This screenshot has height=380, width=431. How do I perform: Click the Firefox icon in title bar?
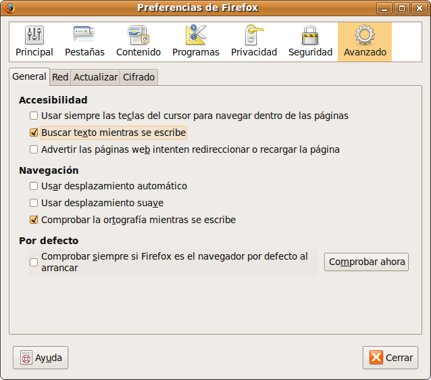tap(9, 8)
